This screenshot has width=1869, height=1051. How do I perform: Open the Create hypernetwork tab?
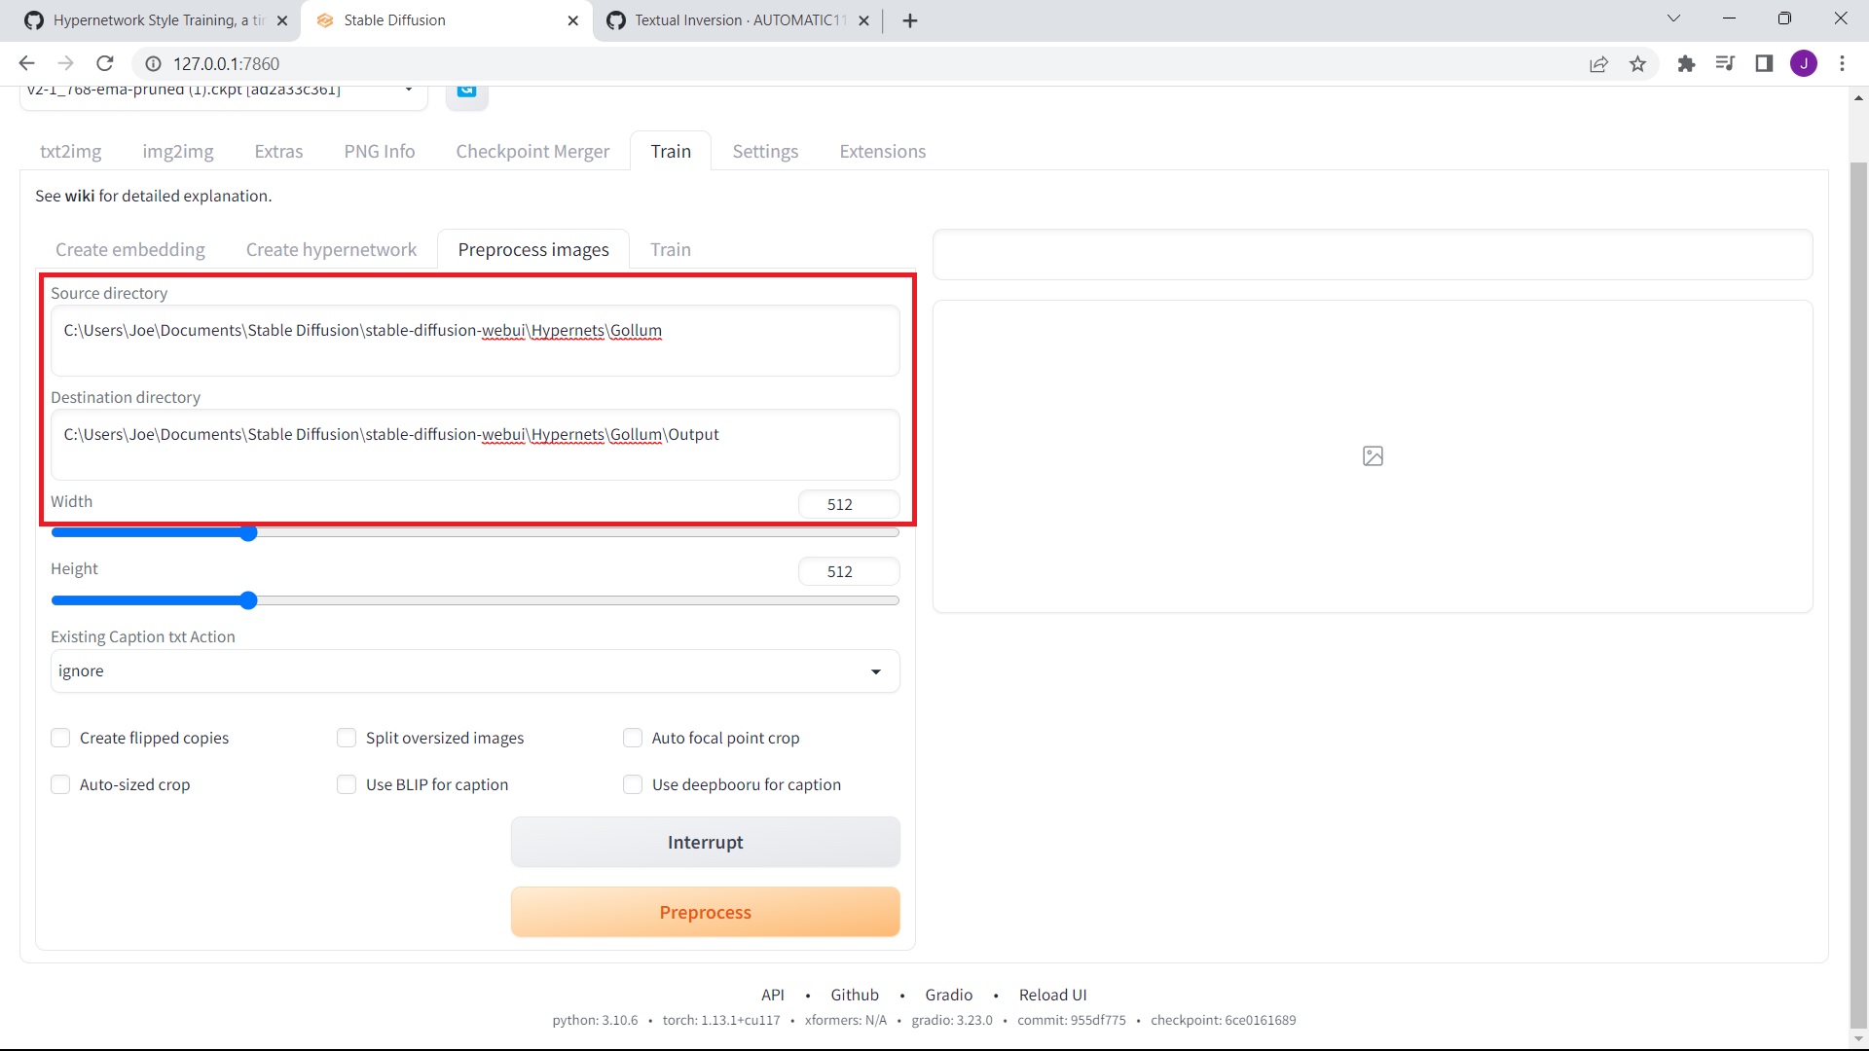(x=330, y=249)
